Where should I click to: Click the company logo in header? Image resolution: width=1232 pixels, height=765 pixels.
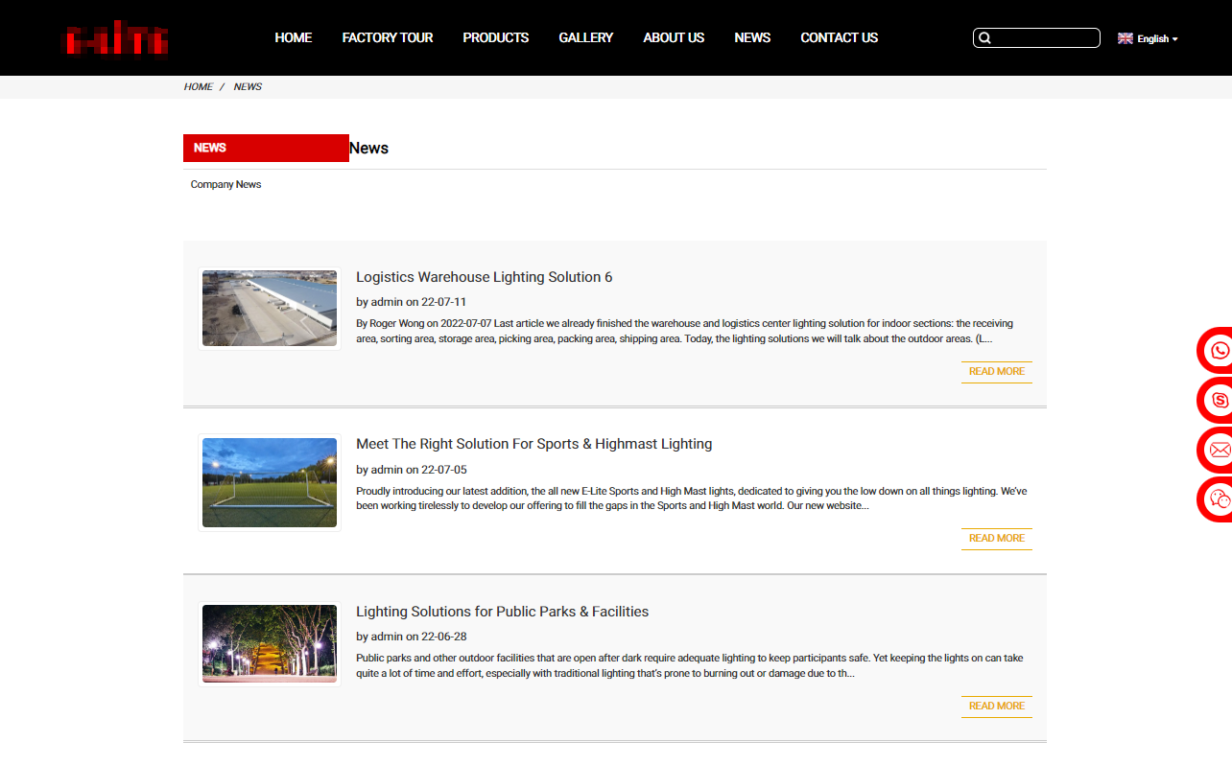[x=115, y=38]
